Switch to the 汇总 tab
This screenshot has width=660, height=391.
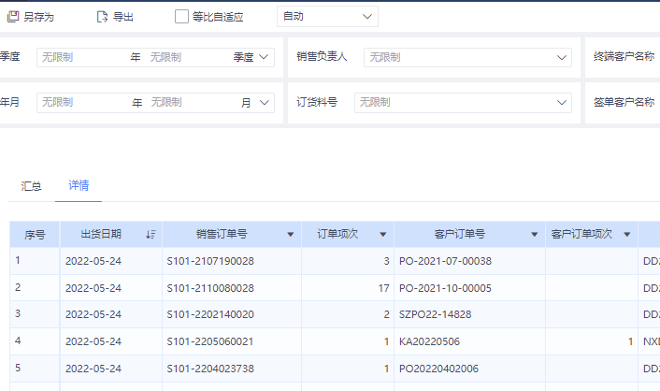click(31, 186)
